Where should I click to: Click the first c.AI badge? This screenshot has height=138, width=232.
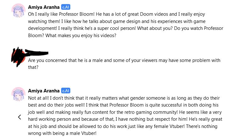66,7
